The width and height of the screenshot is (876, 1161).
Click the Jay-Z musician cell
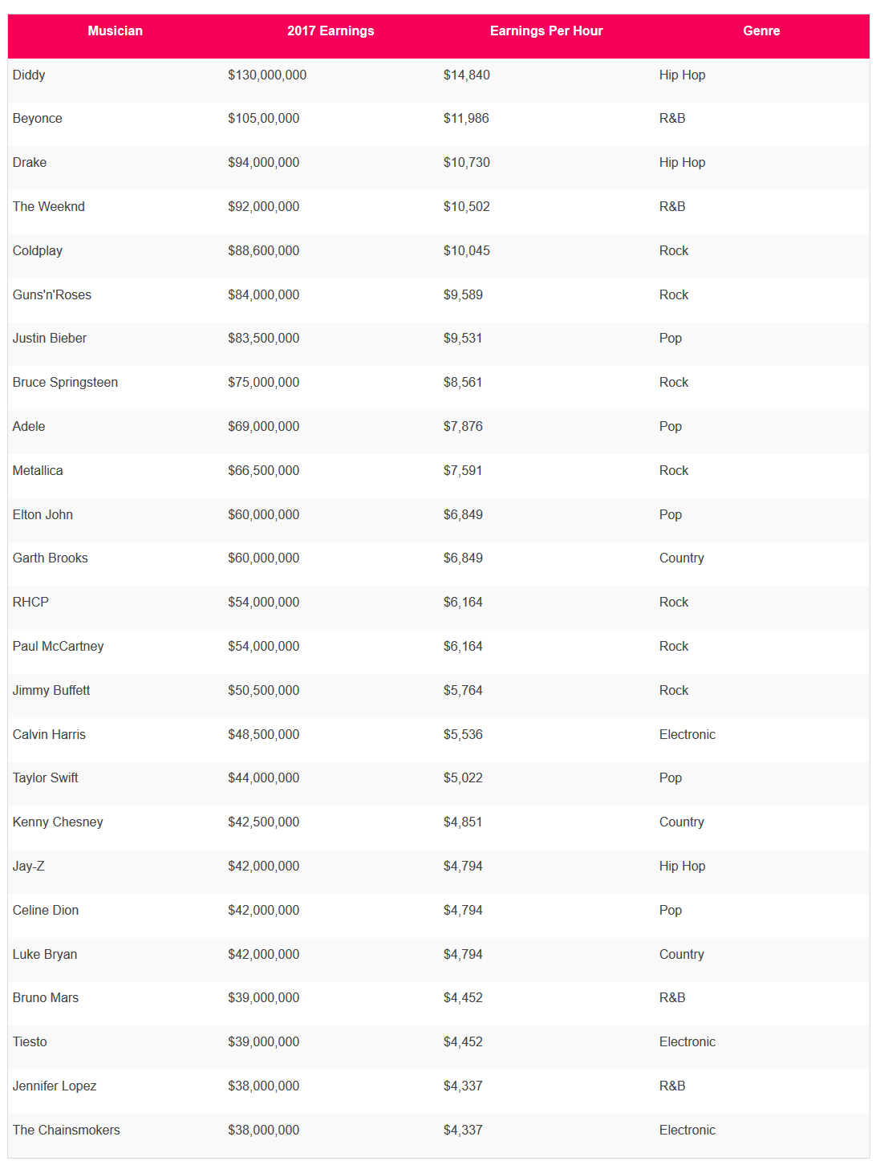(x=28, y=867)
